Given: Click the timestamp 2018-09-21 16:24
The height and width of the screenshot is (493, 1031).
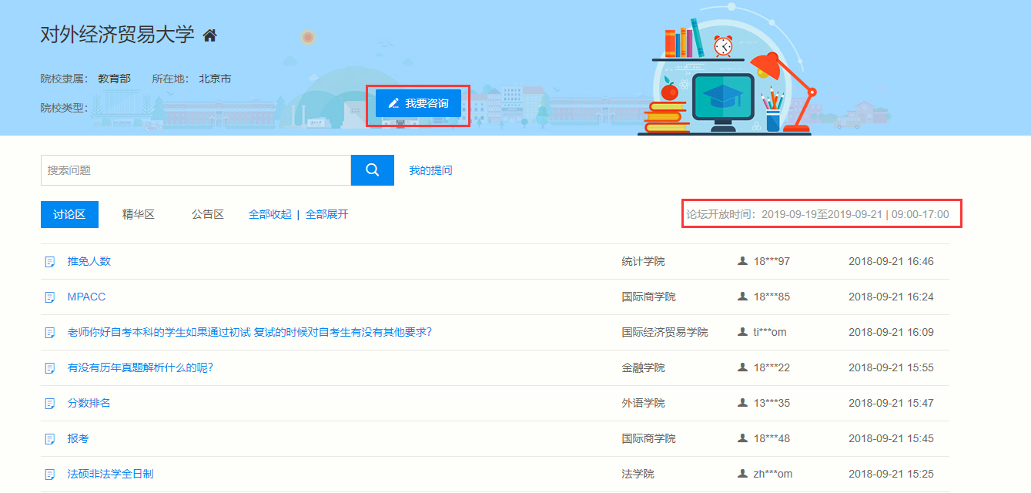Looking at the screenshot, I should (891, 297).
